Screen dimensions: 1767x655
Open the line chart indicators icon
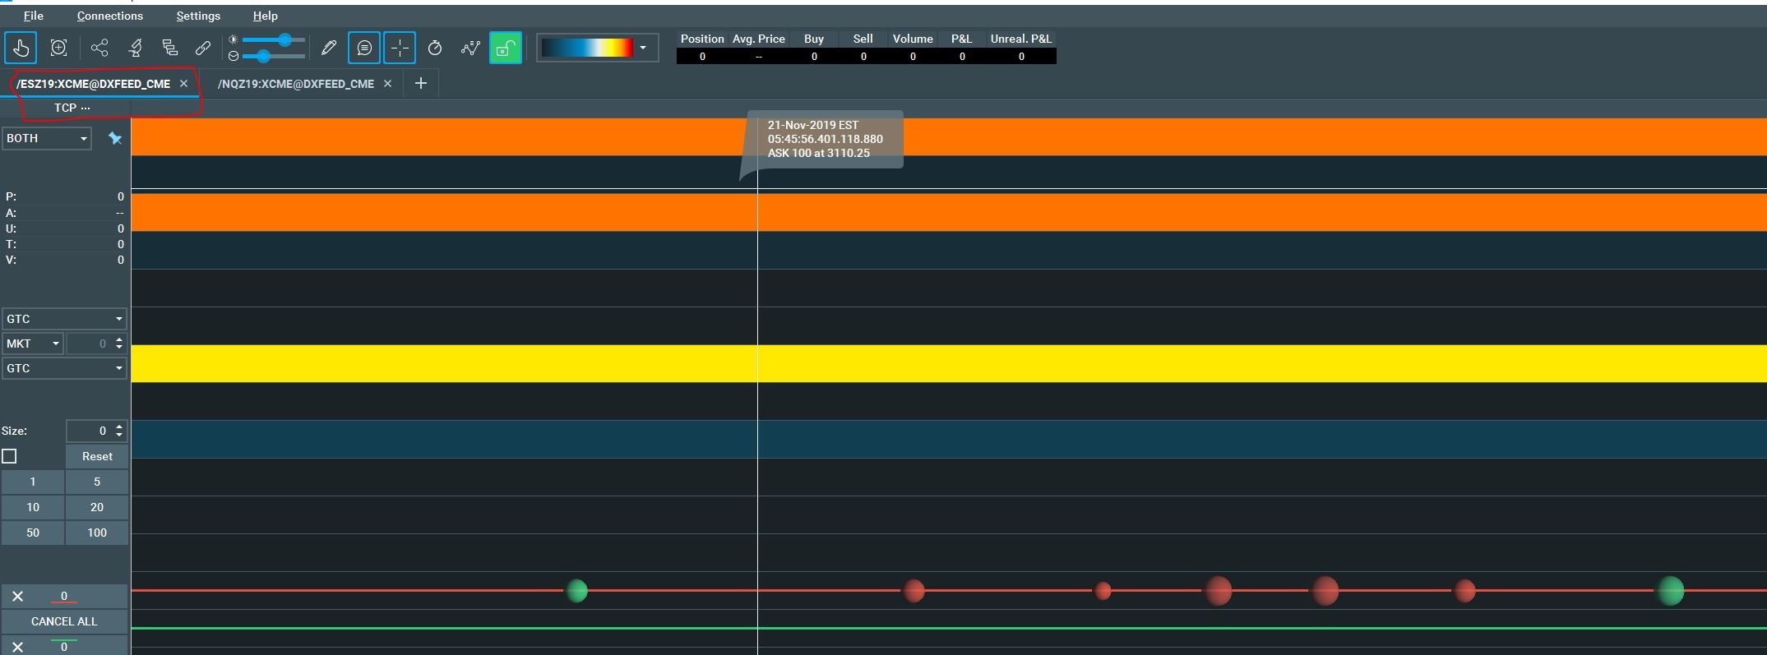click(x=470, y=48)
